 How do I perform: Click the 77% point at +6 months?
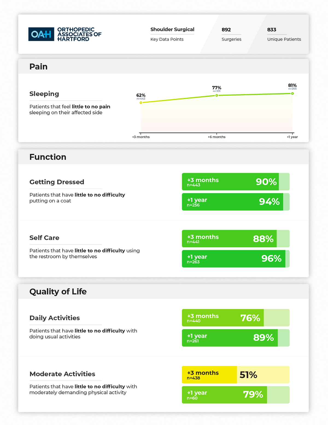point(216,95)
